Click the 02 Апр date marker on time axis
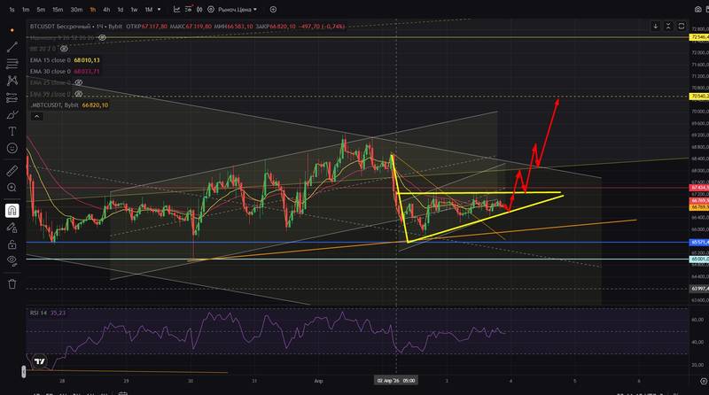Image resolution: width=709 pixels, height=395 pixels. click(x=396, y=381)
